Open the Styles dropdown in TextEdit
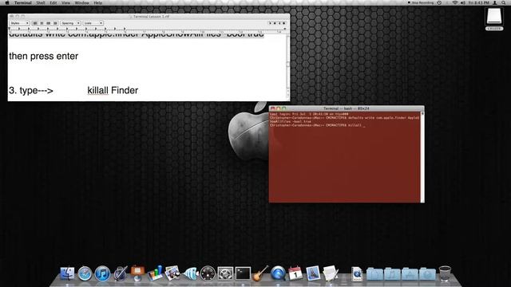The height and width of the screenshot is (287, 511). tap(19, 23)
